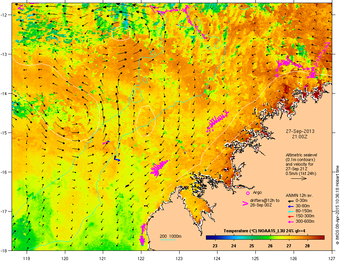Click the '200 1000m' bathymetry label
340x262 pixels.
[x=170, y=236]
